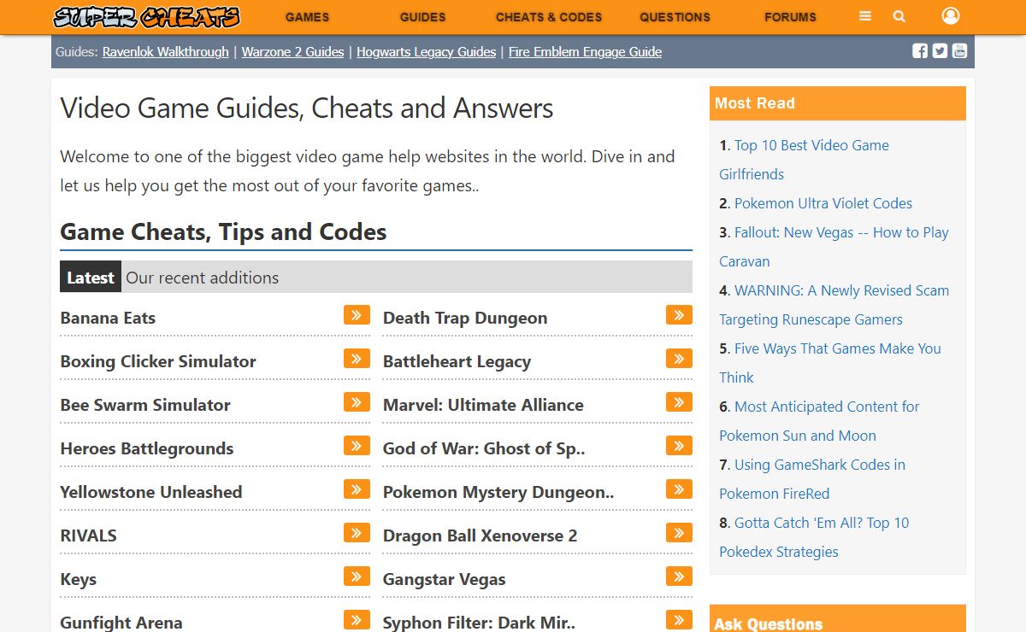The width and height of the screenshot is (1026, 632).
Task: Open the QUESTIONS menu
Action: 675,17
